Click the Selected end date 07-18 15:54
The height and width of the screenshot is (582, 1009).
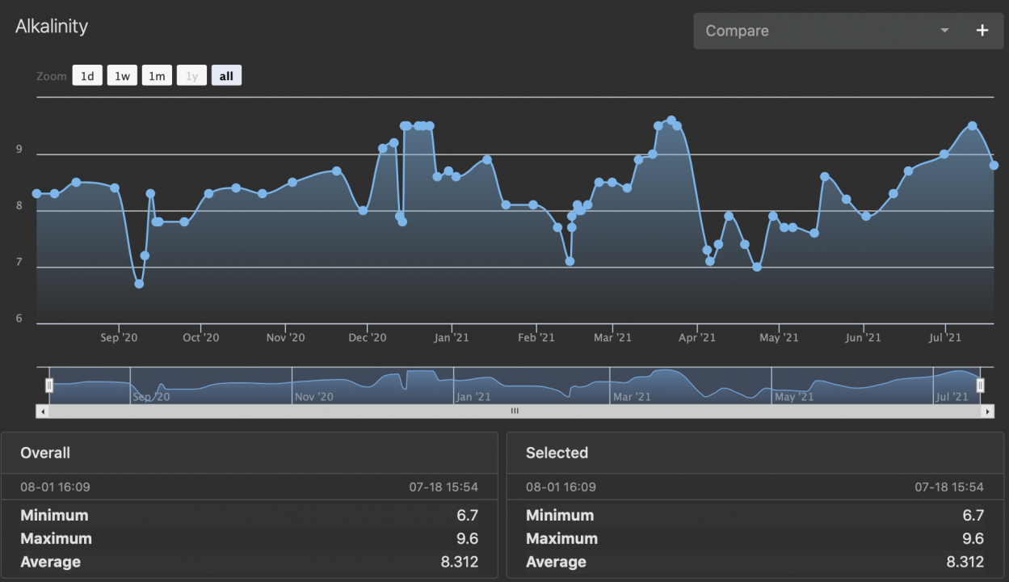pyautogui.click(x=949, y=487)
